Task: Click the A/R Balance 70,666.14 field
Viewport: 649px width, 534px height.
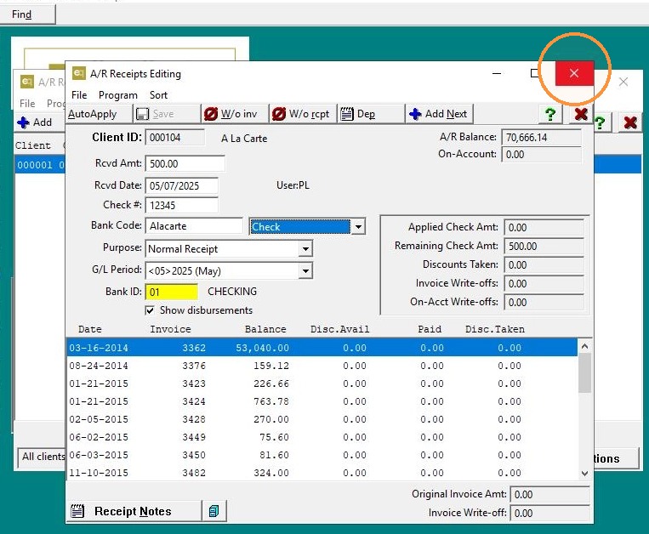Action: 541,137
